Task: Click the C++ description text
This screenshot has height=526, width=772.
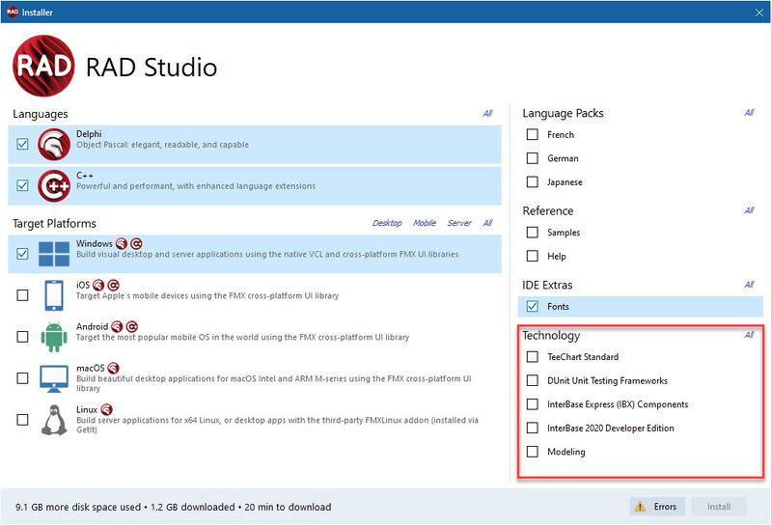Action: pos(196,186)
